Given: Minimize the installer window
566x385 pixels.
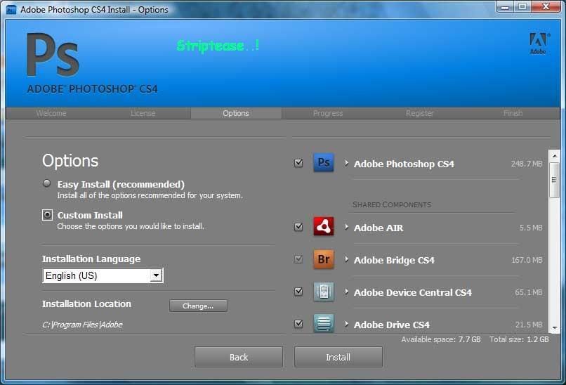Looking at the screenshot, I should [x=505, y=7].
